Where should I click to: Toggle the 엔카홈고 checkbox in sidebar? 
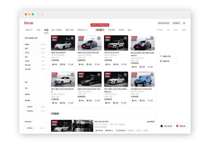coord(26,128)
